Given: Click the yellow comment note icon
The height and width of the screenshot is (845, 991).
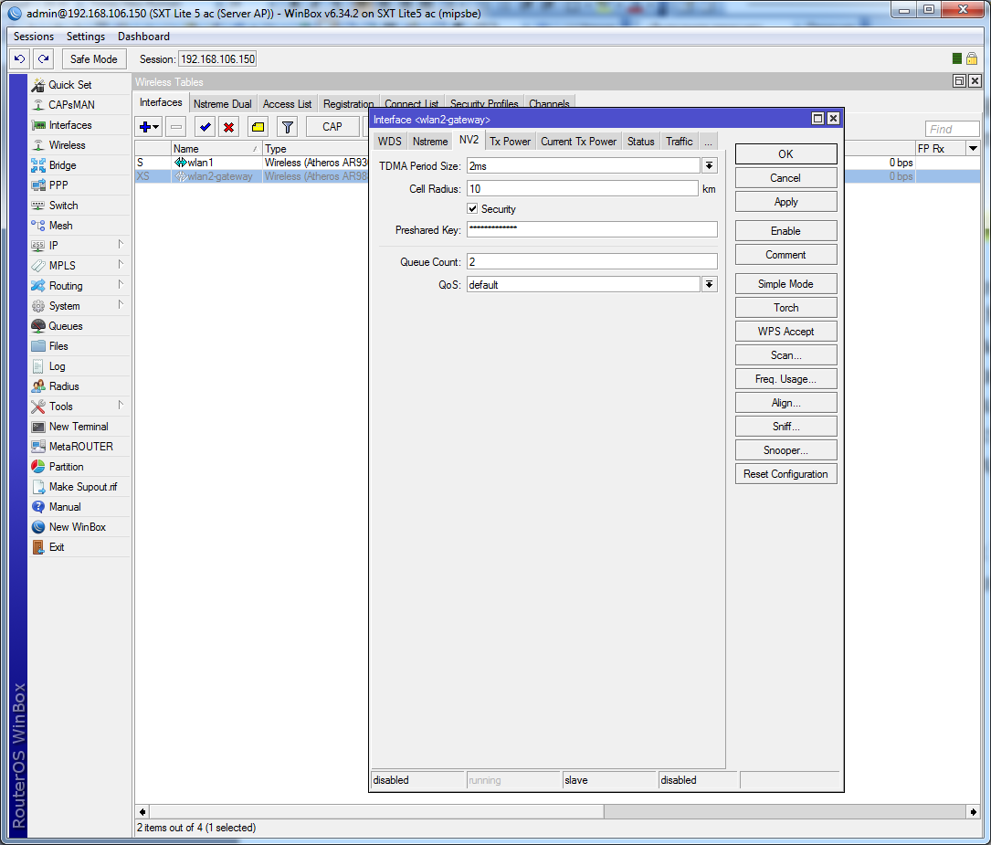Looking at the screenshot, I should click(x=258, y=127).
